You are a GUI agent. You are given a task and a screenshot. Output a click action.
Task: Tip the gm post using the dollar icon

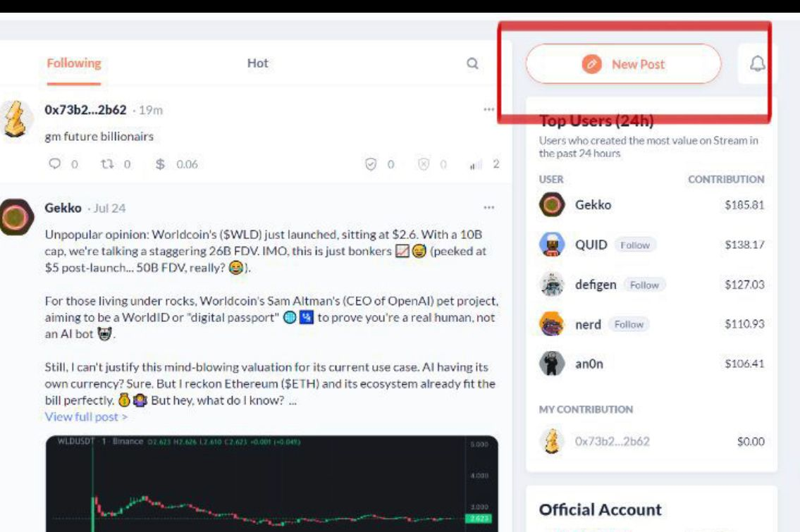pos(160,163)
